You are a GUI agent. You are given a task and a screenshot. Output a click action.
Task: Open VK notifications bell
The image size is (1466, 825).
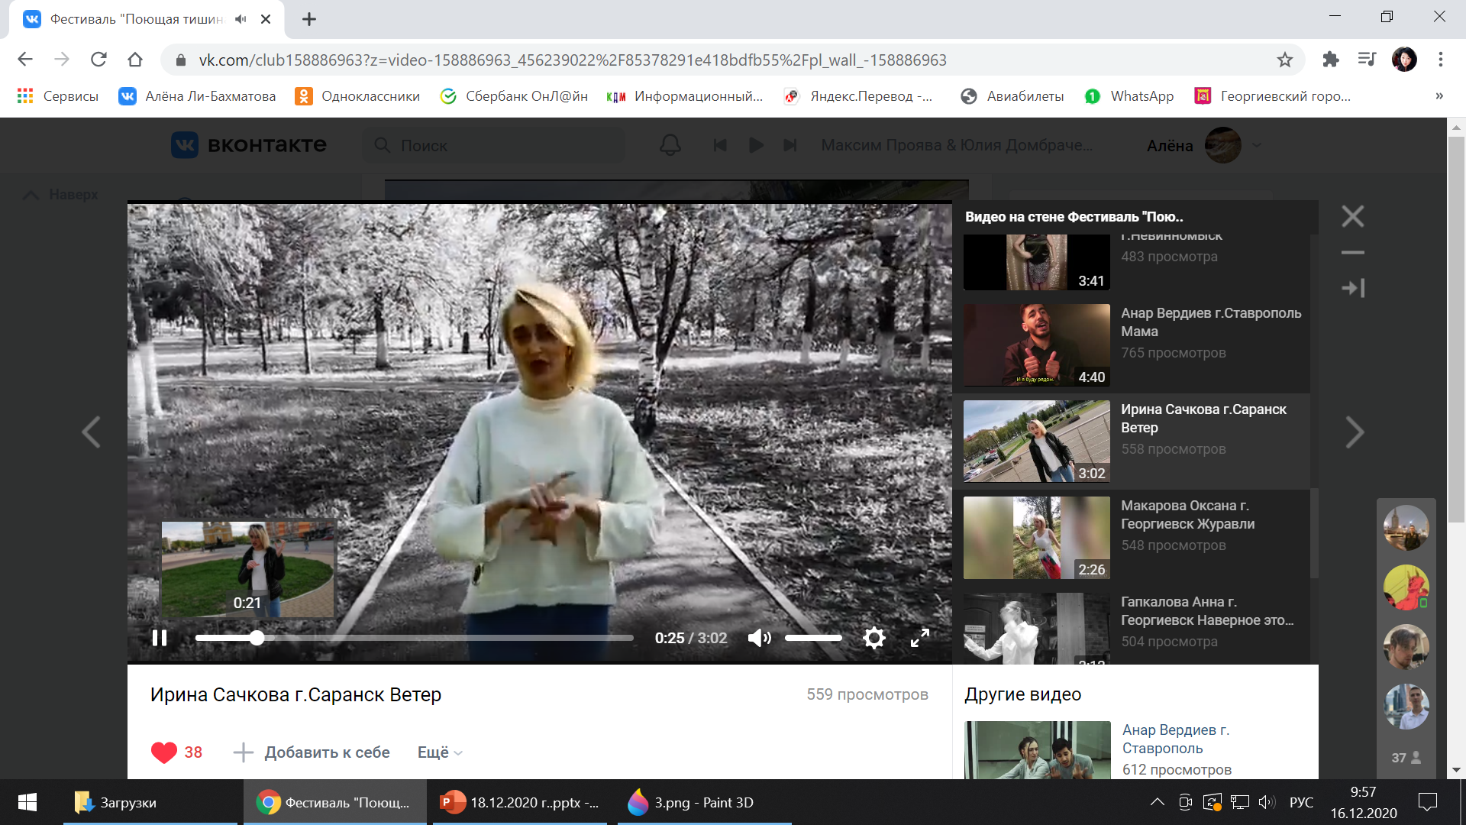(x=670, y=145)
